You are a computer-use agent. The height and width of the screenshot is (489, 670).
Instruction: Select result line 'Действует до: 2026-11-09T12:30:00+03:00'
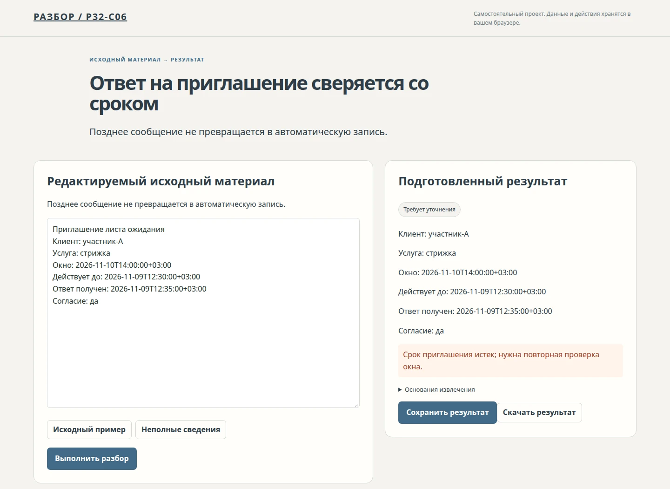point(472,292)
